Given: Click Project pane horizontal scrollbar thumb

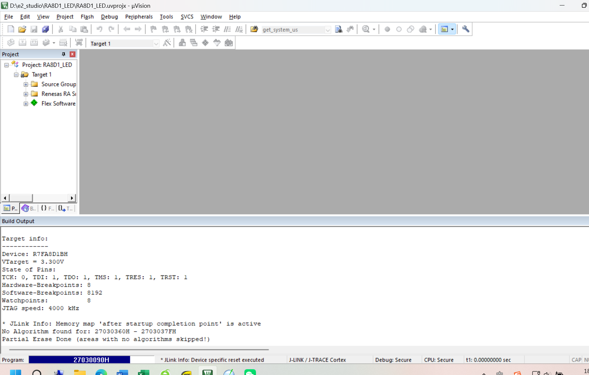Looking at the screenshot, I should pos(21,198).
